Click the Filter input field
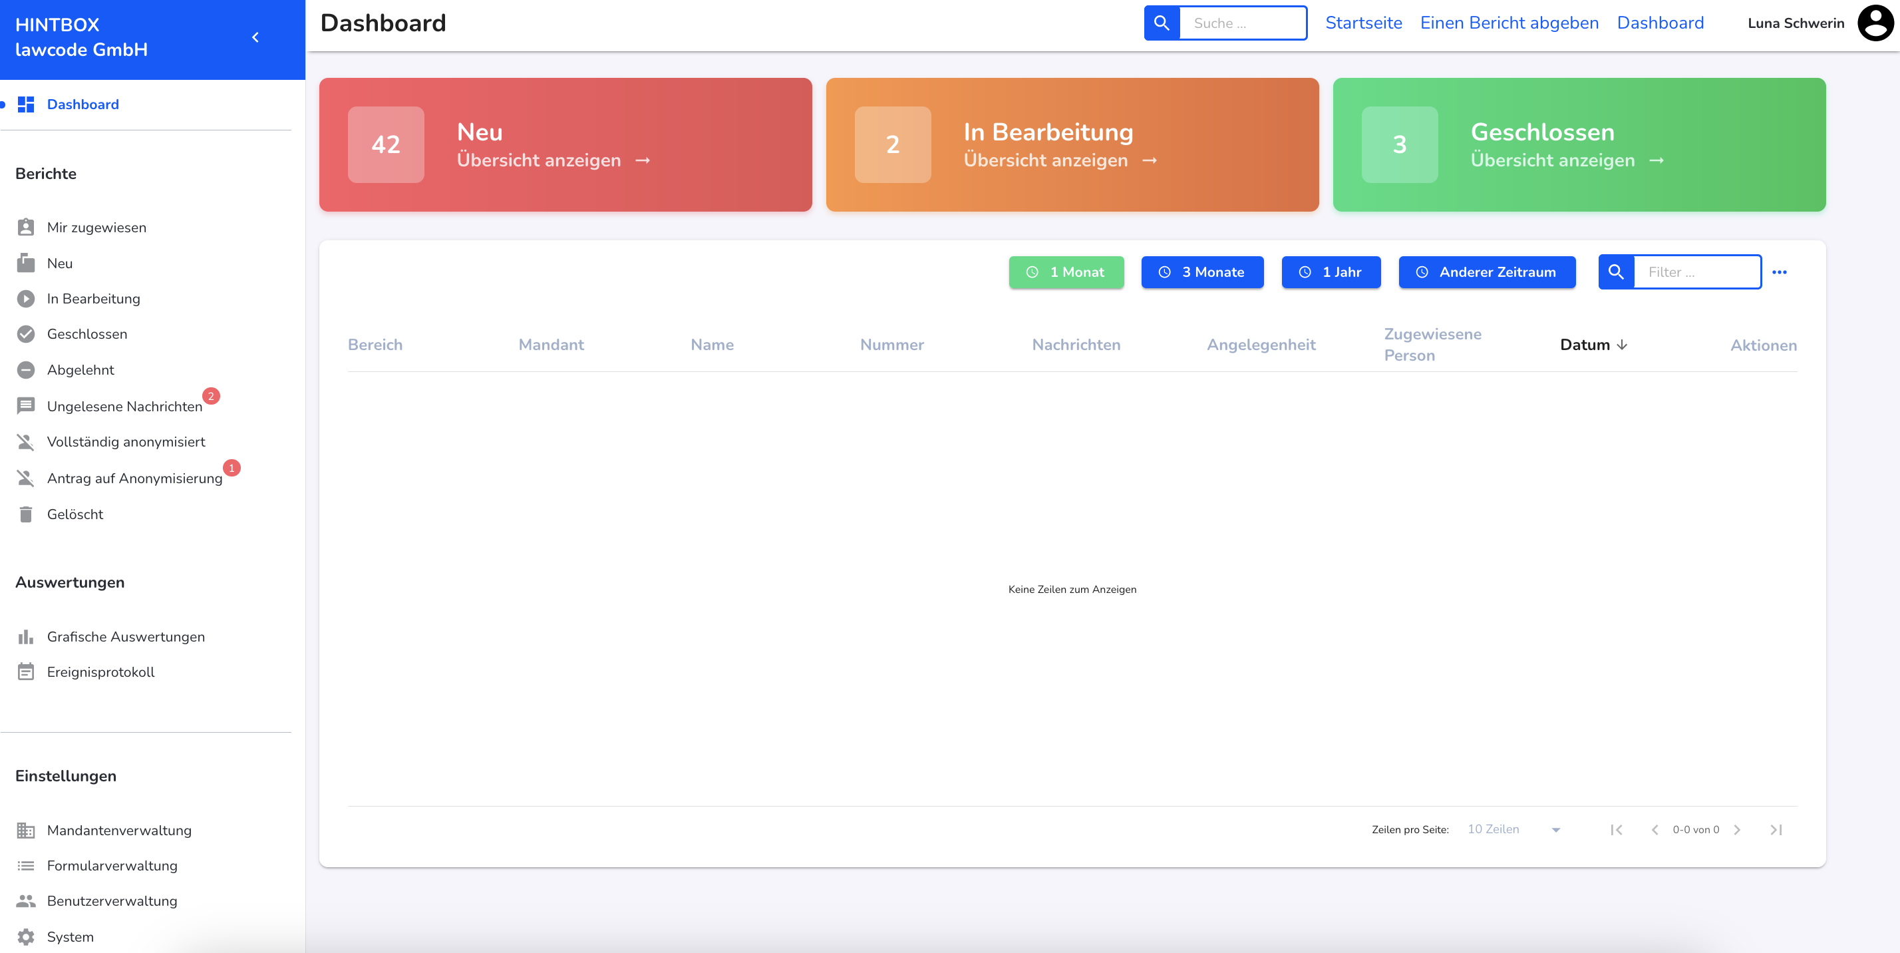The height and width of the screenshot is (953, 1900). point(1697,272)
